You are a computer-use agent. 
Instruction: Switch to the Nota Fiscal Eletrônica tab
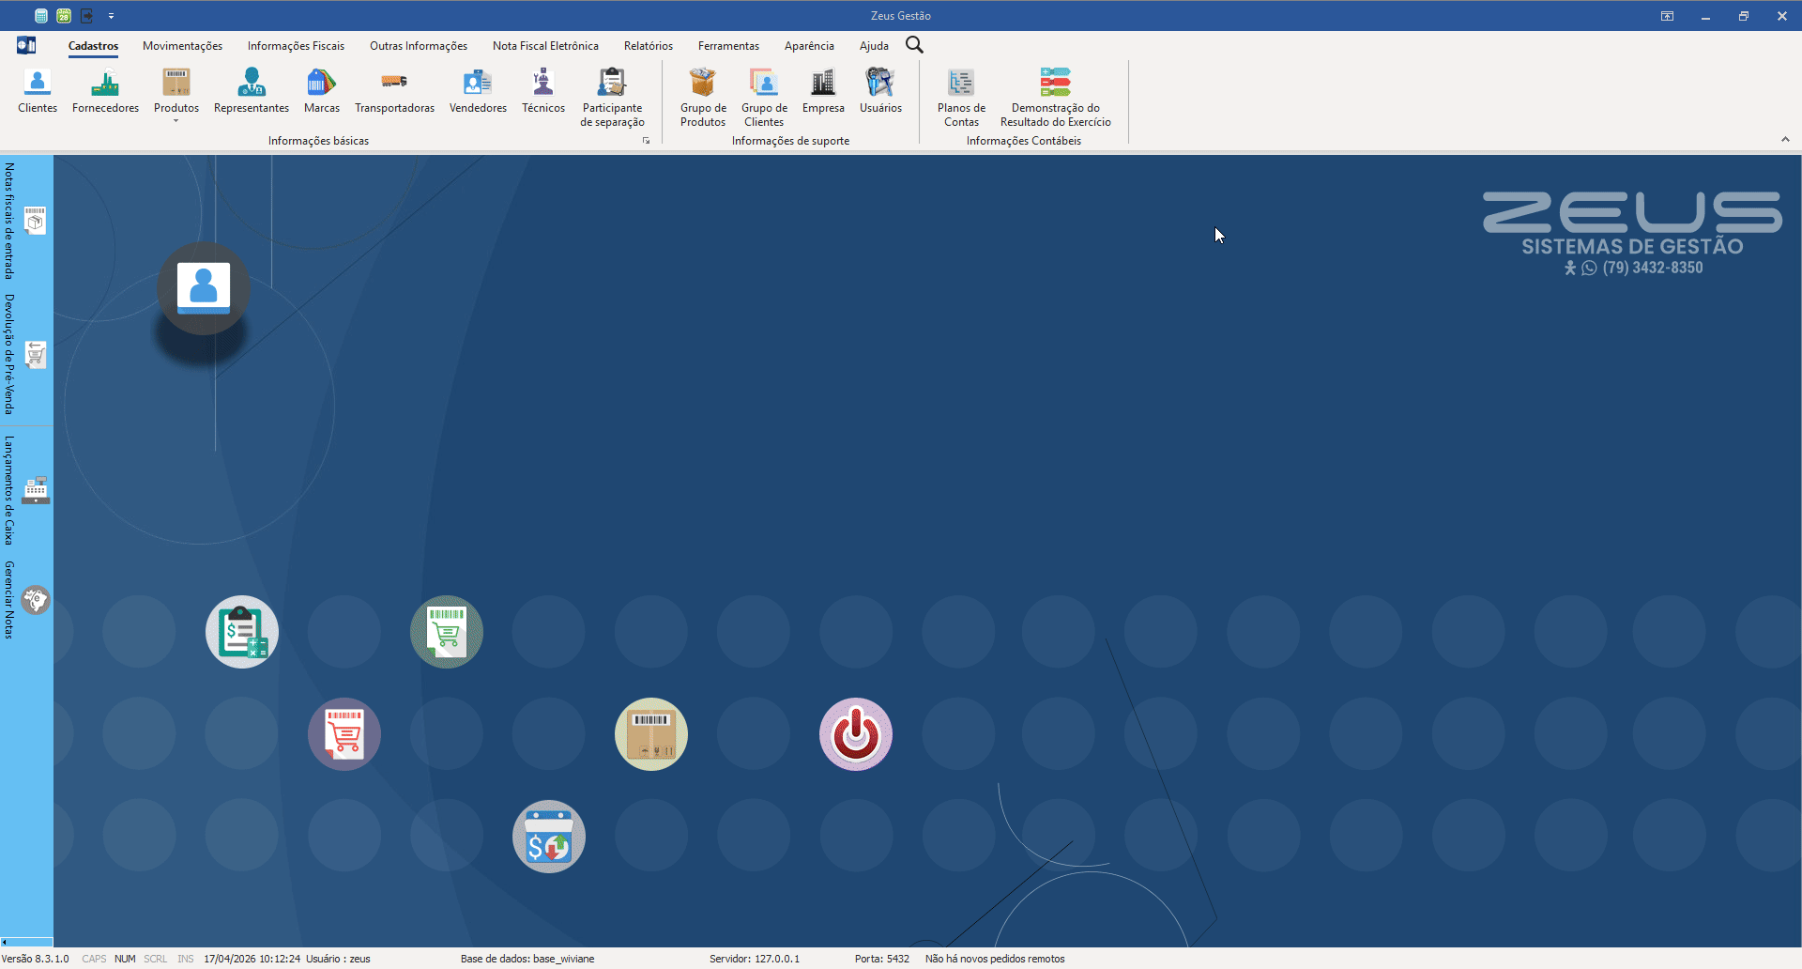(545, 46)
